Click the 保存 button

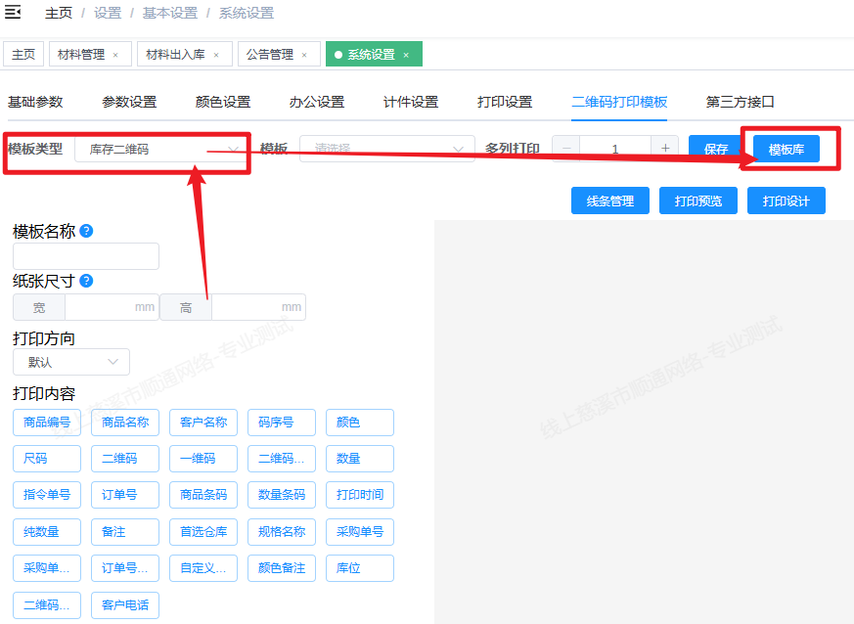pos(716,150)
